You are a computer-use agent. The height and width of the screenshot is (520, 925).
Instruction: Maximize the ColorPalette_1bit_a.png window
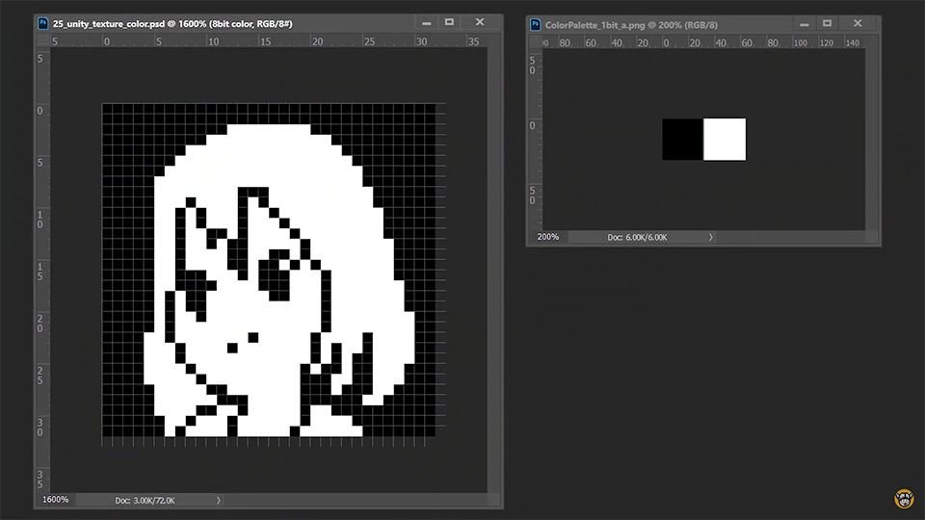[x=828, y=22]
